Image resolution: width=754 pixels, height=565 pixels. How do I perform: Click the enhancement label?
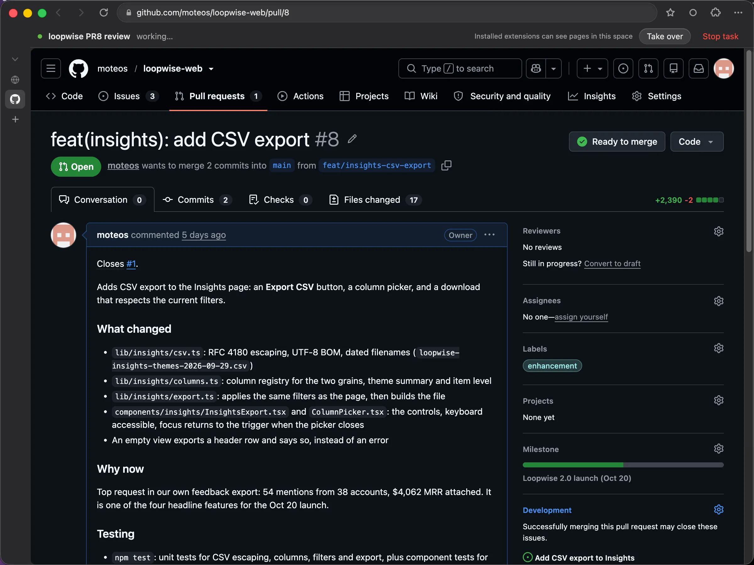click(552, 366)
